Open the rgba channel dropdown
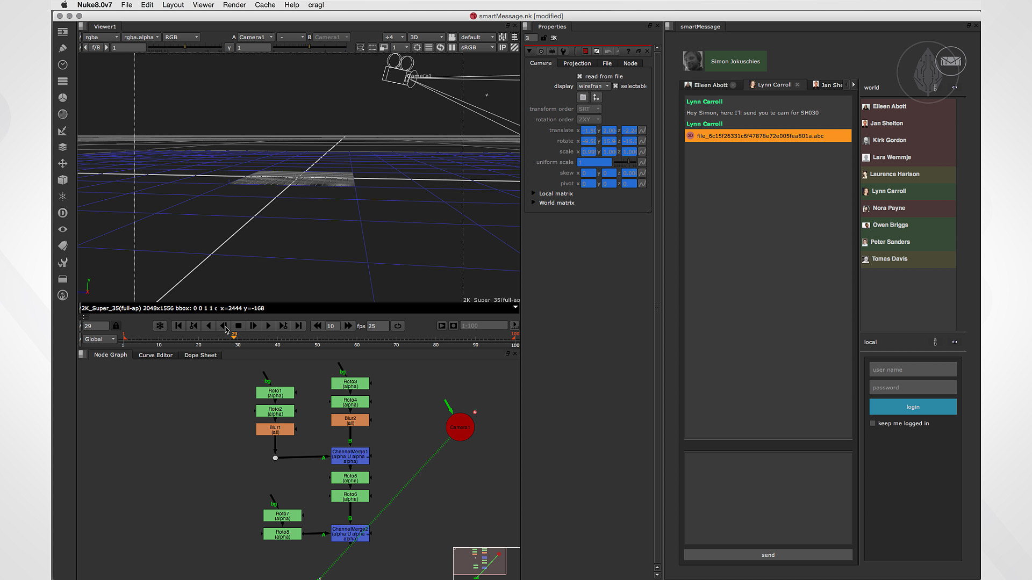 click(102, 37)
